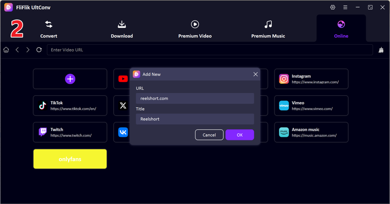Open the Instagram shortcut tile

(311, 79)
